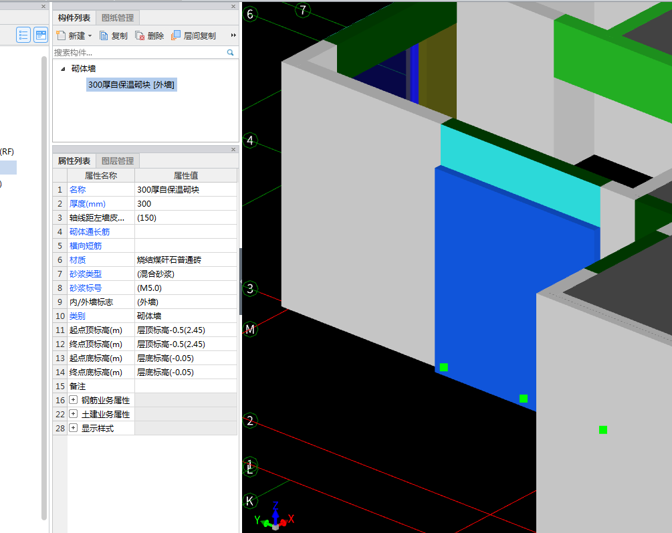The height and width of the screenshot is (533, 672).
Task: Click axis label 6 in viewport
Action: [250, 15]
